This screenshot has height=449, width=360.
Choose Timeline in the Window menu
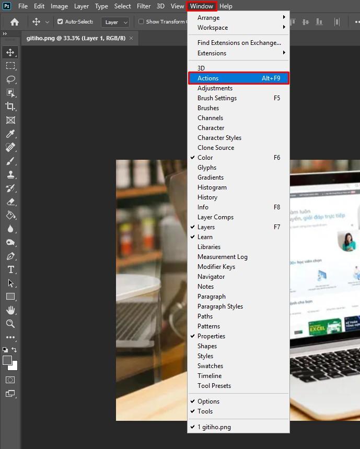pyautogui.click(x=238, y=376)
